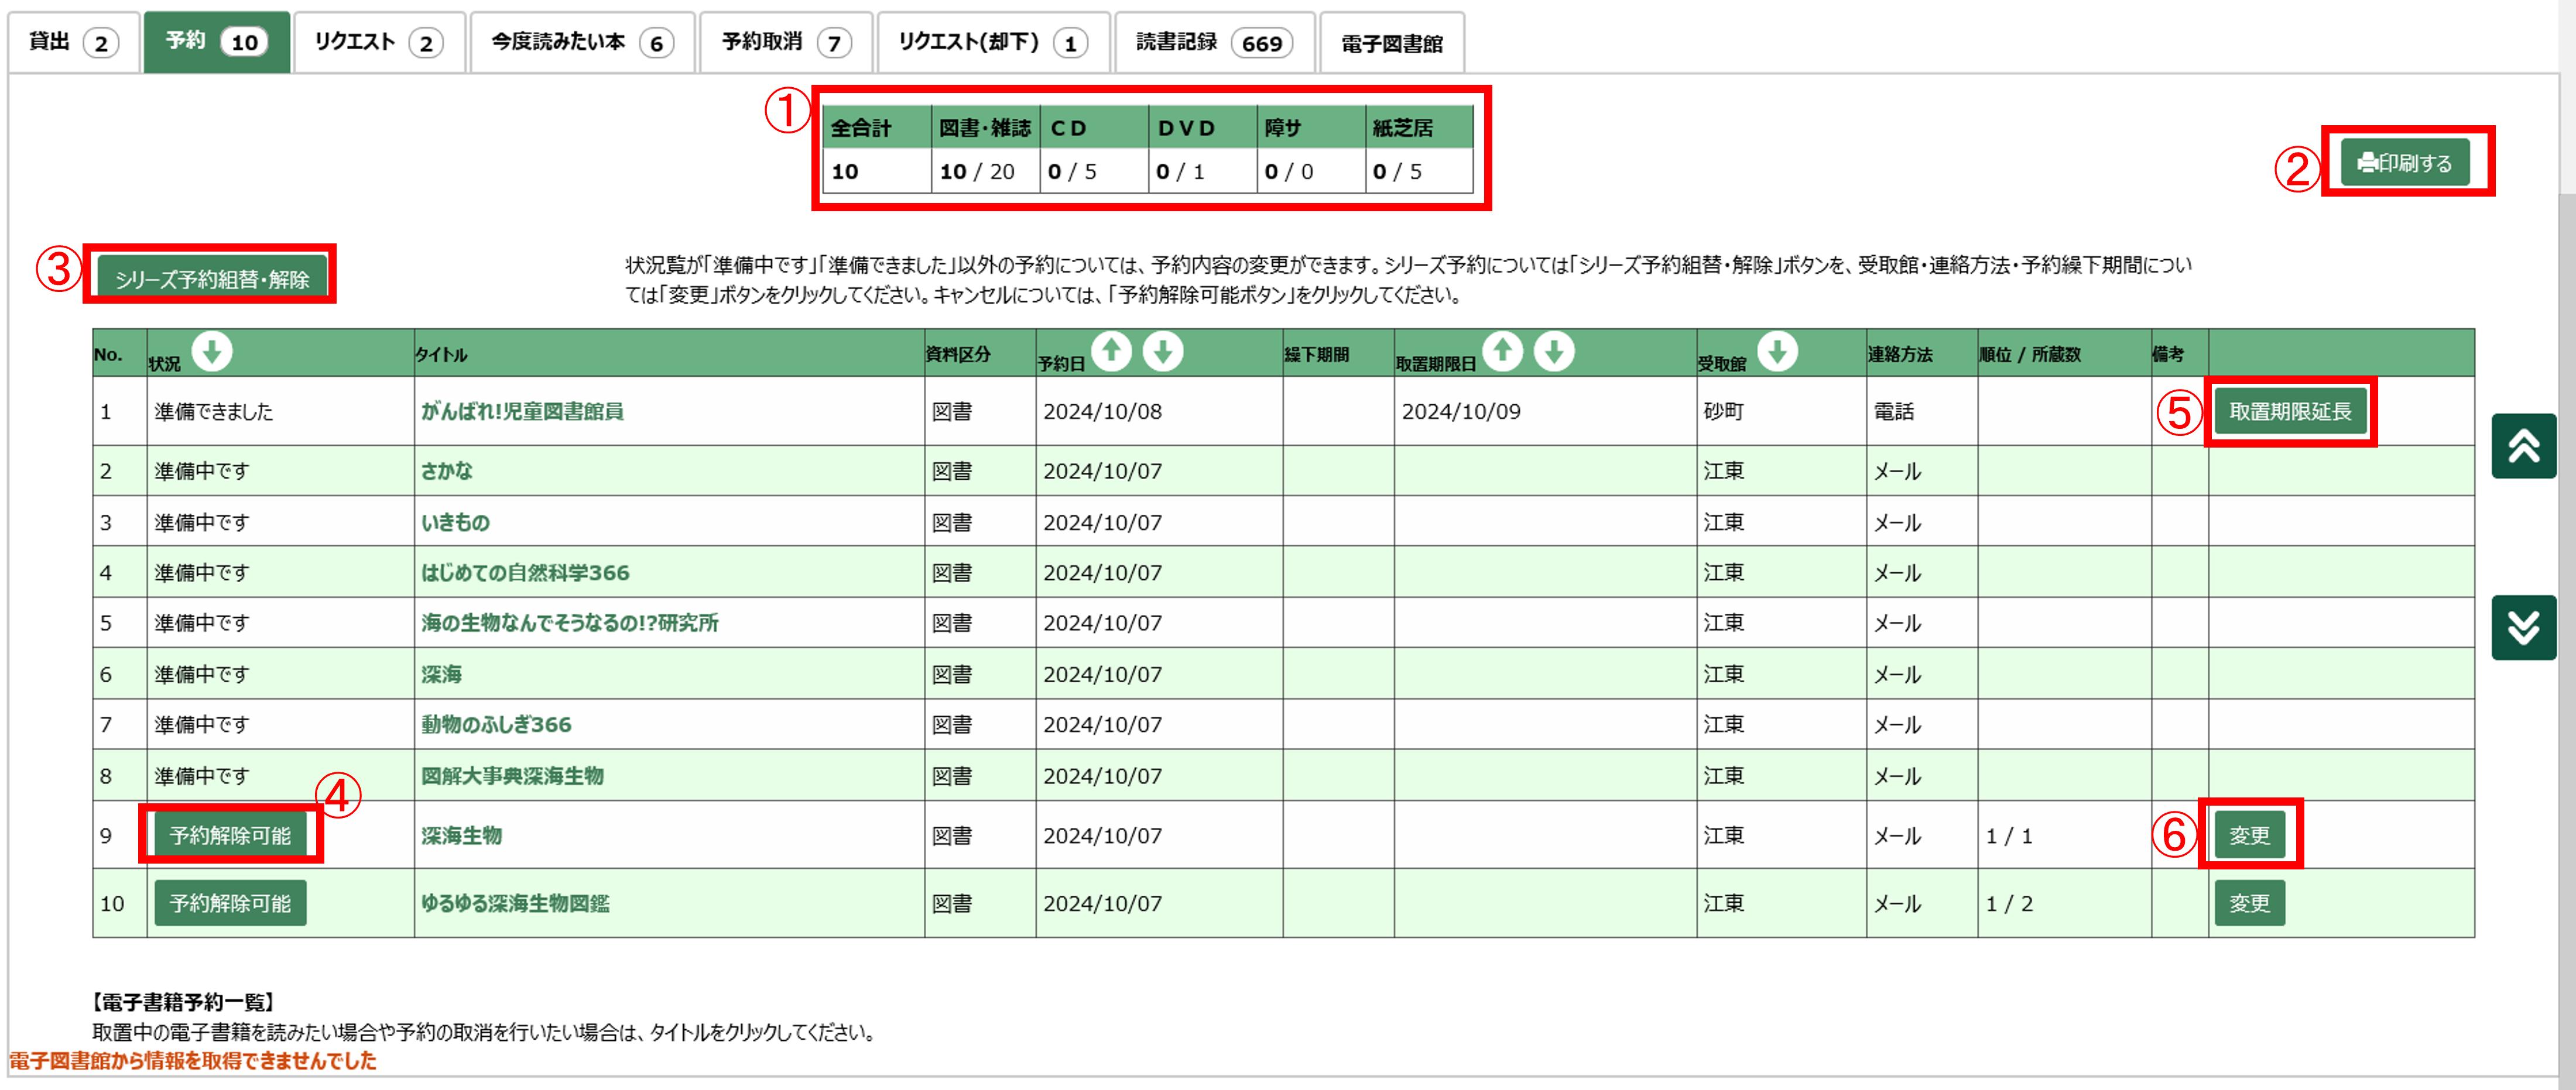Screen dimensions: 2576x1090
Task: Switch to the 読書記録 tab
Action: pyautogui.click(x=1214, y=42)
